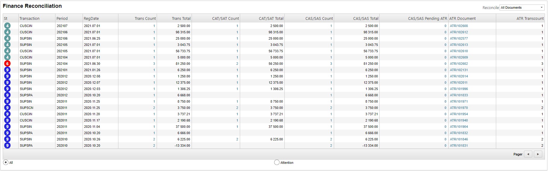
Task: Click the -13 334.00 Trans Total cell
Action: 182,145
